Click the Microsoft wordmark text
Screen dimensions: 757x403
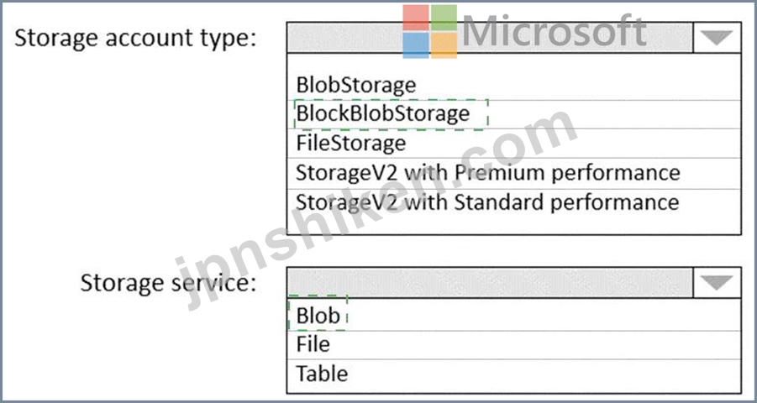point(555,30)
